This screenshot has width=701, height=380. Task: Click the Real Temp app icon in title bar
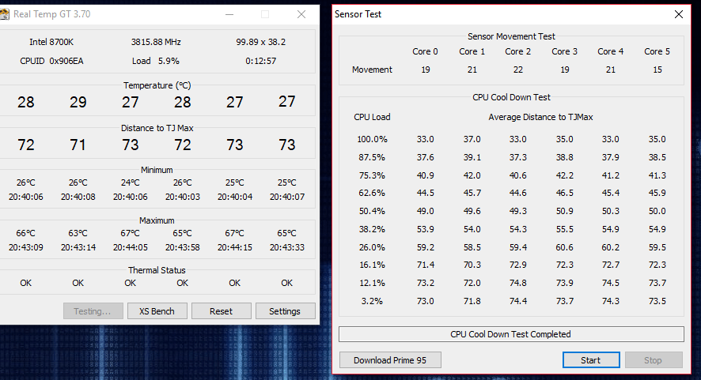click(x=4, y=14)
